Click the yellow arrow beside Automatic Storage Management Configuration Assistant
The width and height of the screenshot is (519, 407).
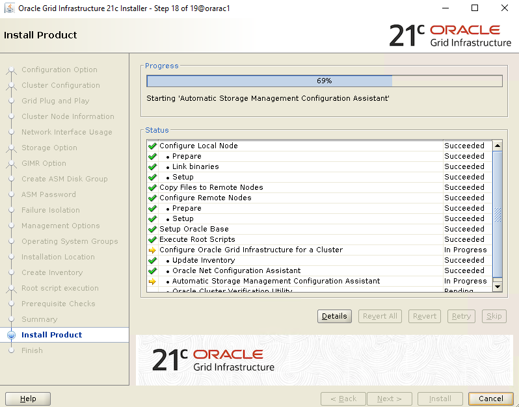tap(152, 282)
